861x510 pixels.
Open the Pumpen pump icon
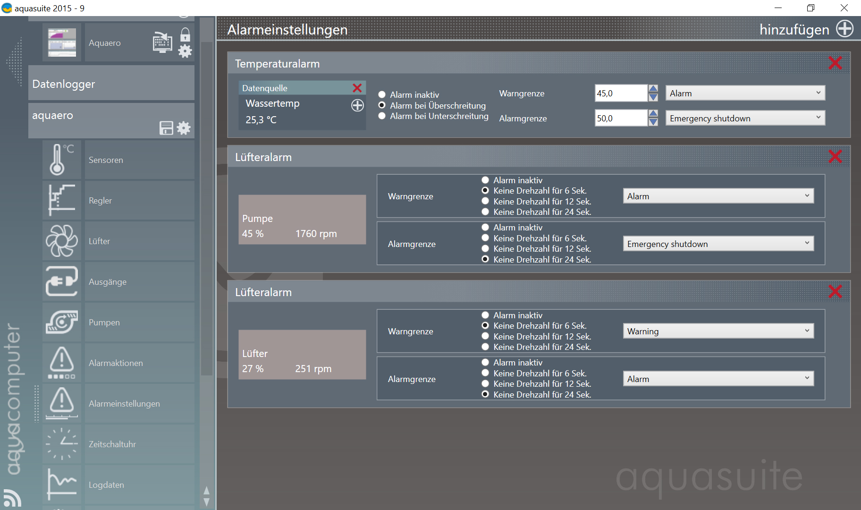[x=61, y=323]
